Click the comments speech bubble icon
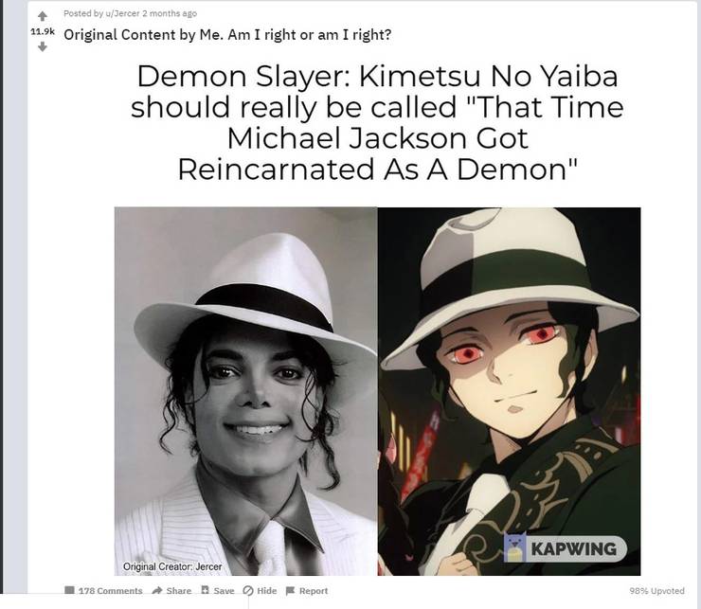The width and height of the screenshot is (701, 609). coord(69,590)
